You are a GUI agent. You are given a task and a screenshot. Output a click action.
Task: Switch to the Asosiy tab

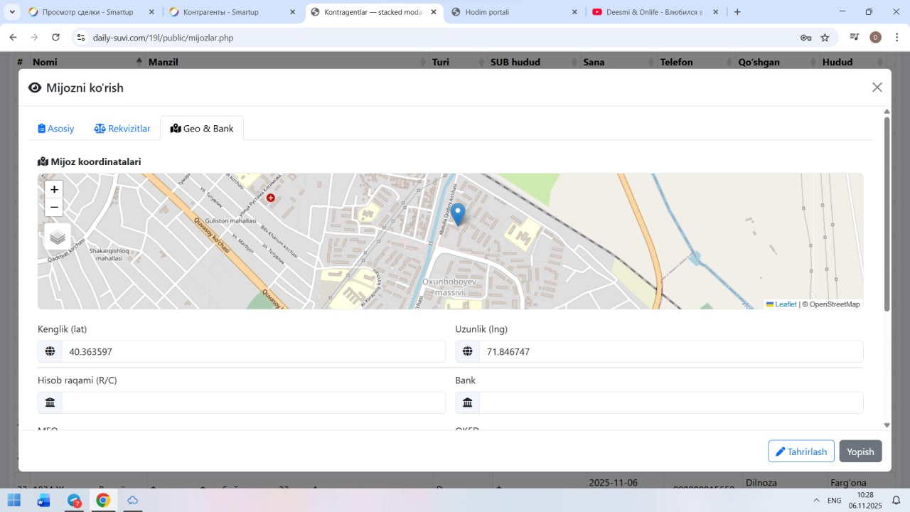(x=56, y=129)
